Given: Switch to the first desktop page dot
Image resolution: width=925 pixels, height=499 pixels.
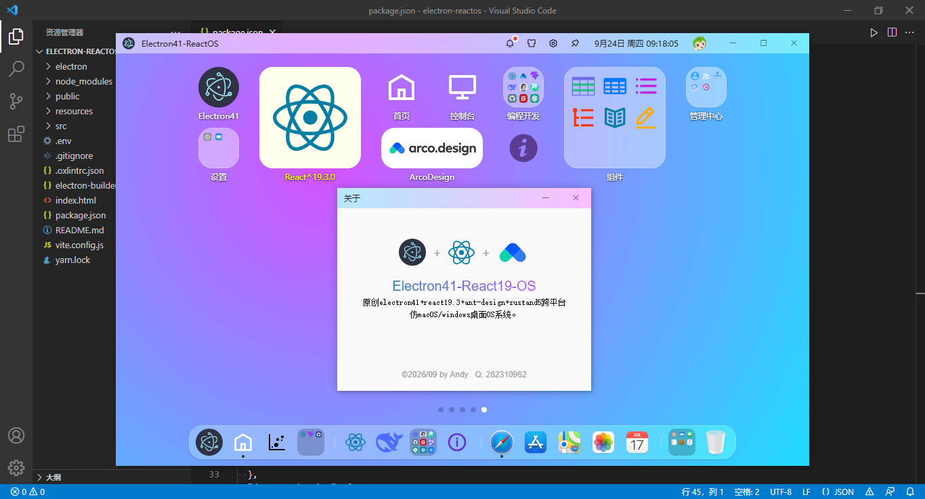Looking at the screenshot, I should click(441, 410).
